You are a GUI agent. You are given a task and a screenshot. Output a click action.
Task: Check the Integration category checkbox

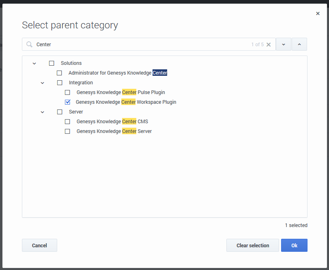60,83
